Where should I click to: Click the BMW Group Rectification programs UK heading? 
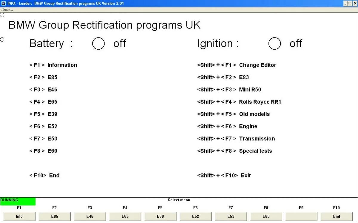click(104, 25)
